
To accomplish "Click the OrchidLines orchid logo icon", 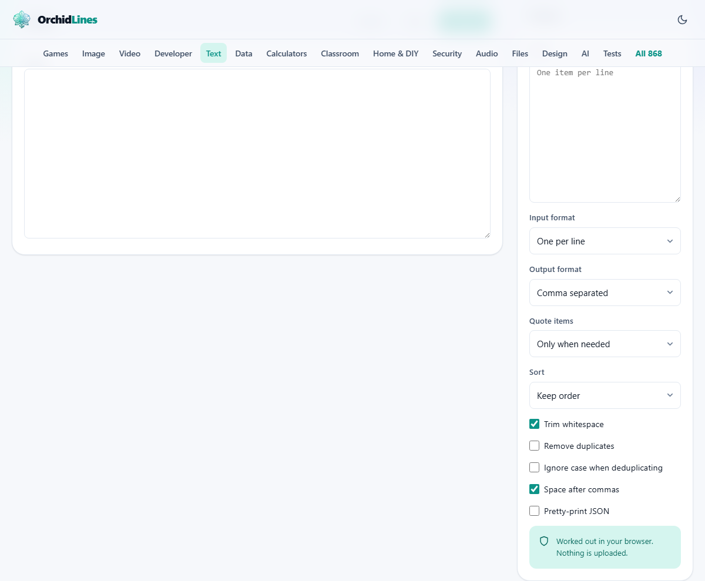I will click(22, 19).
